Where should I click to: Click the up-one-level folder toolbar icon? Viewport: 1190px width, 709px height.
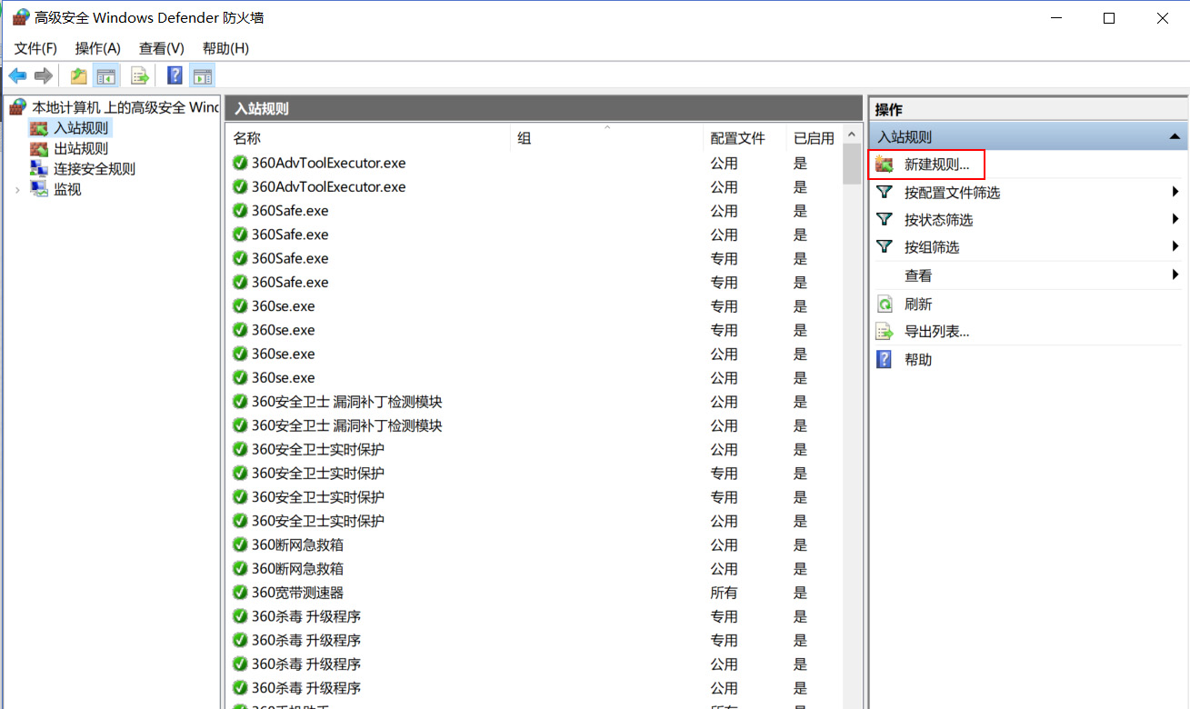79,75
